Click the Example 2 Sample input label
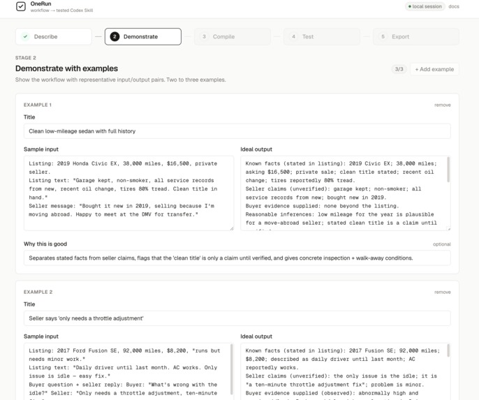This screenshot has width=479, height=400. pyautogui.click(x=41, y=336)
